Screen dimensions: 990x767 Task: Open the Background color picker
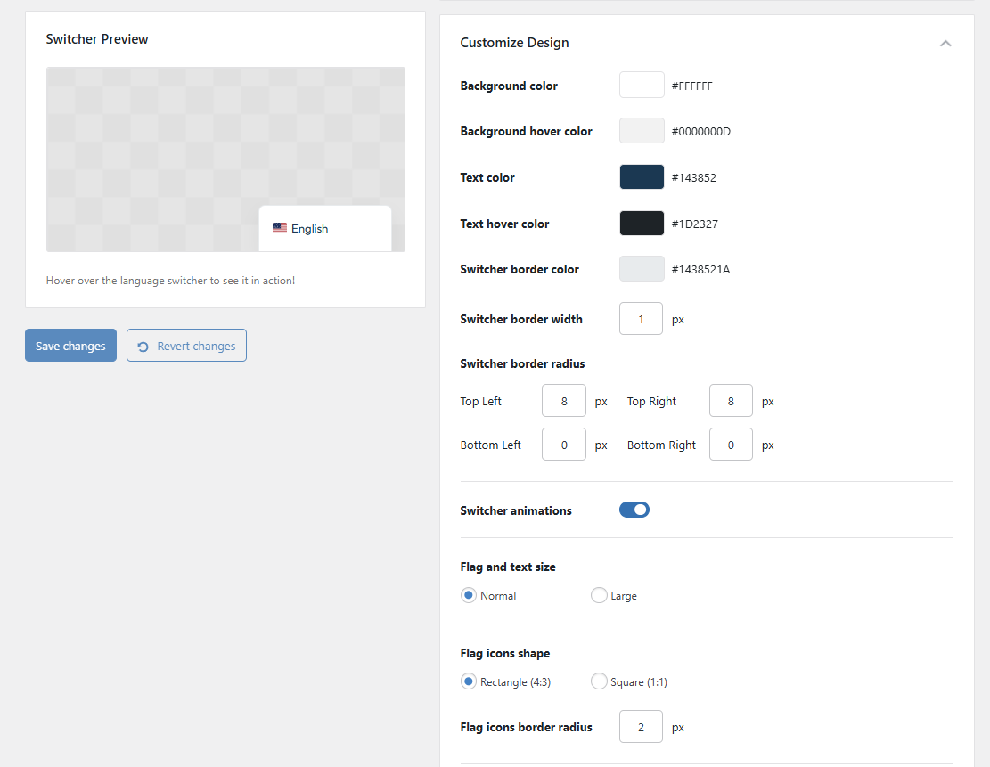640,85
